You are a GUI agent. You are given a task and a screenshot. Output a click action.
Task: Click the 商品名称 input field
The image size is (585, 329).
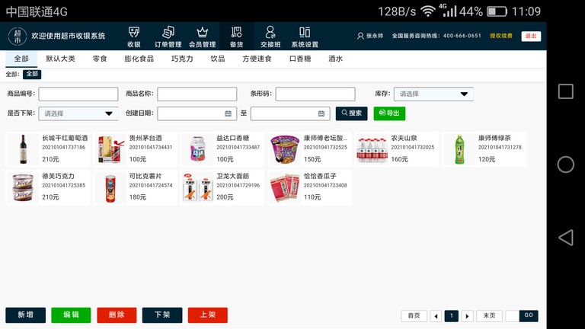[x=197, y=94]
